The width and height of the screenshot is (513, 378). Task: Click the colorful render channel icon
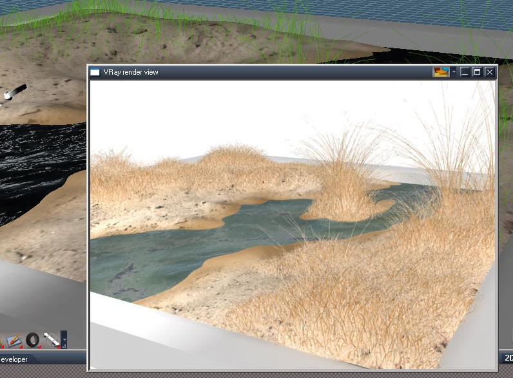[441, 72]
